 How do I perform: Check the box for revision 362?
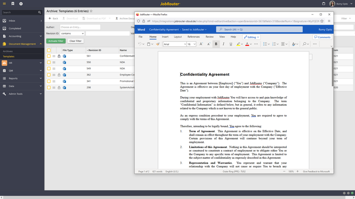point(49,75)
